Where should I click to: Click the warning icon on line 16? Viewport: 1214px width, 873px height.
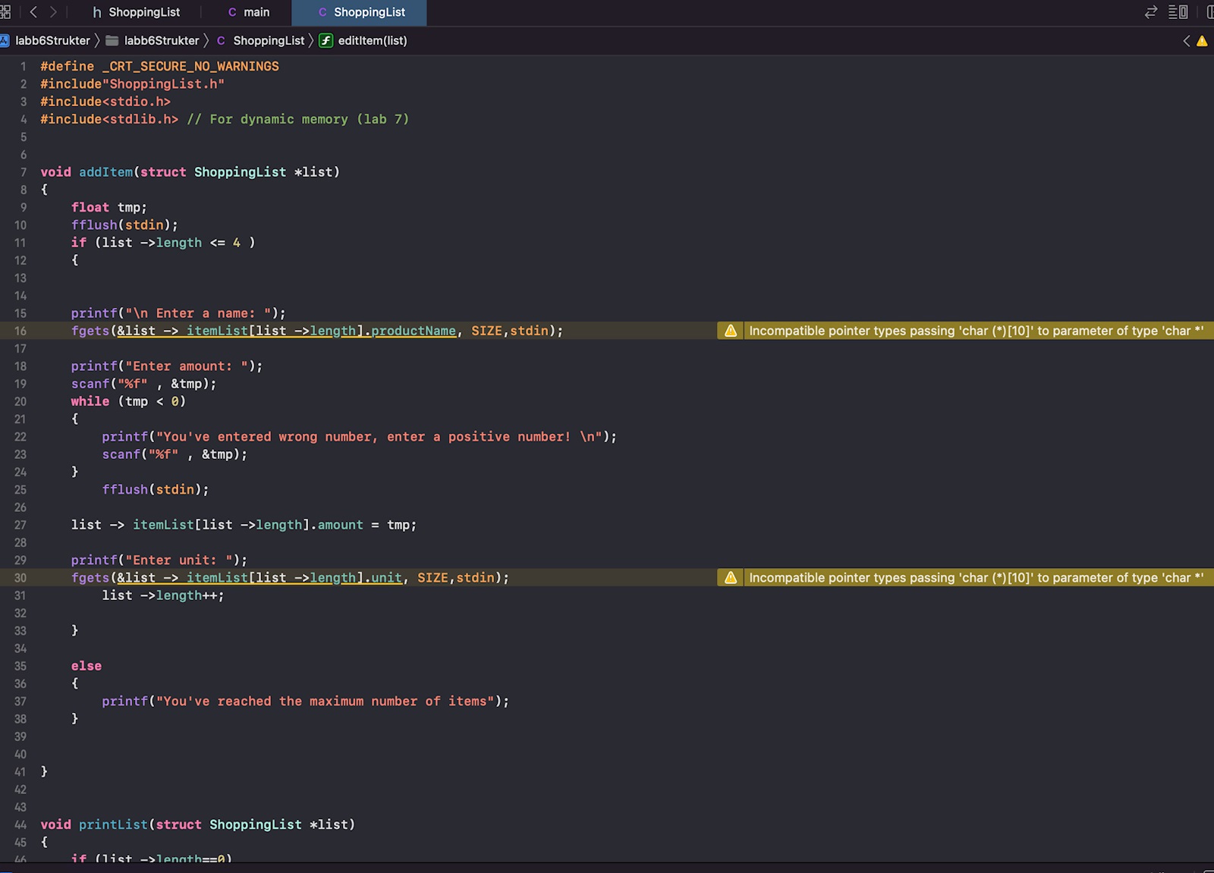point(731,331)
